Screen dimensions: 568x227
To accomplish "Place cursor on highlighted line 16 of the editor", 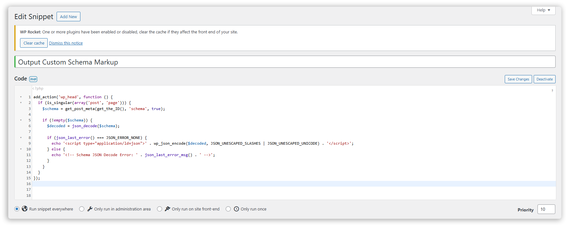I will 294,184.
